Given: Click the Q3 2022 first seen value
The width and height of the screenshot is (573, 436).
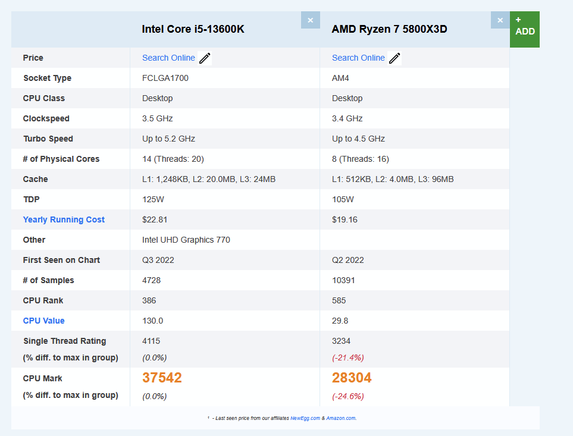Looking at the screenshot, I should [158, 260].
